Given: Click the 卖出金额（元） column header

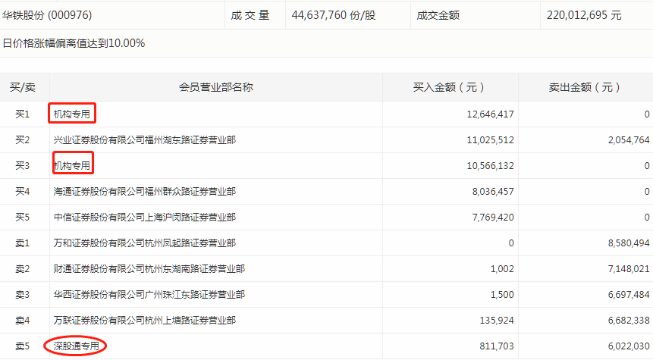Looking at the screenshot, I should [x=586, y=87].
